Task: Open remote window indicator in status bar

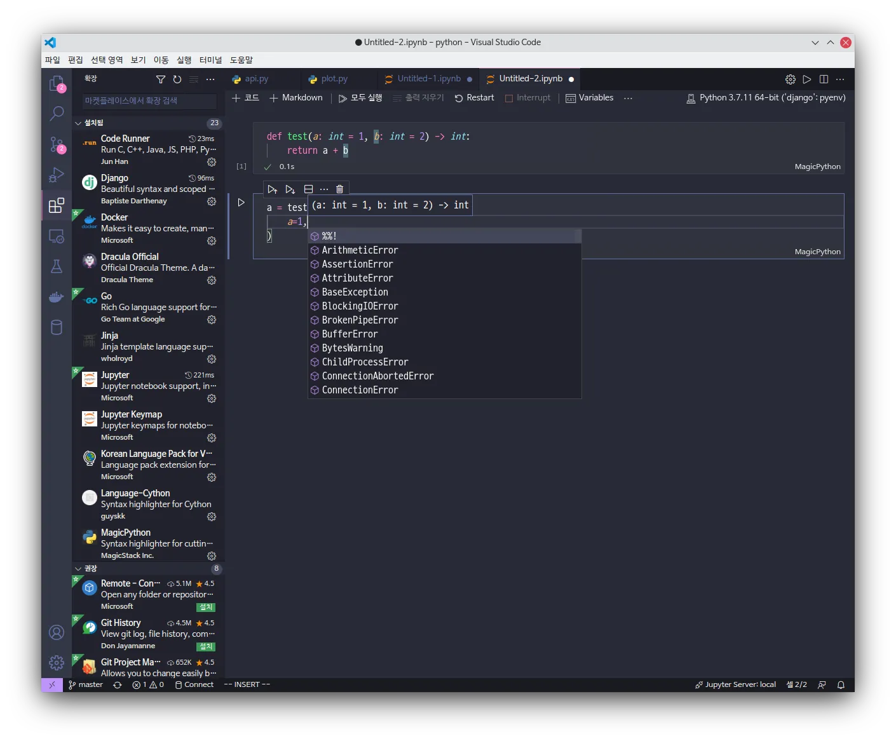Action: [52, 685]
